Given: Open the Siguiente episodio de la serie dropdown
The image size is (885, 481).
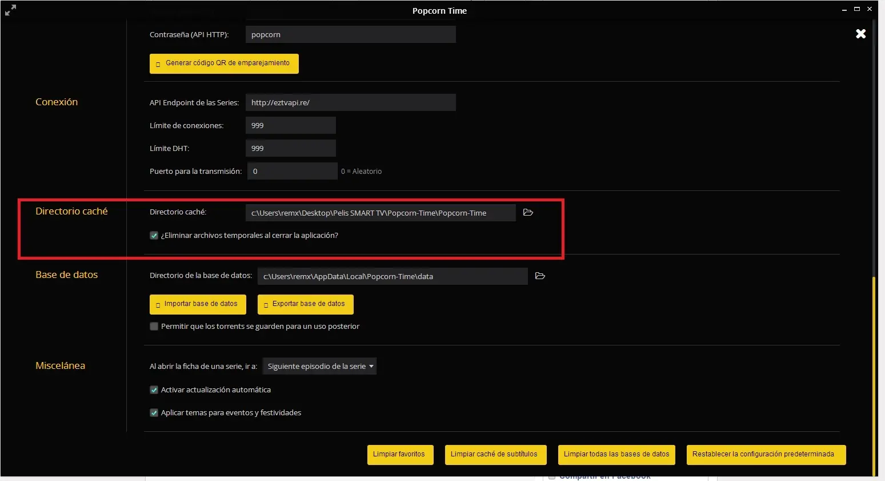Looking at the screenshot, I should (319, 367).
